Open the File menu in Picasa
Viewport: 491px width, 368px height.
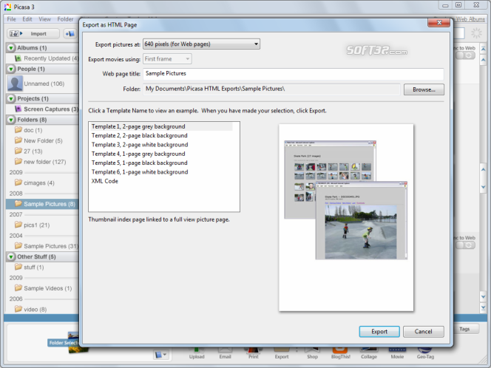pyautogui.click(x=11, y=19)
